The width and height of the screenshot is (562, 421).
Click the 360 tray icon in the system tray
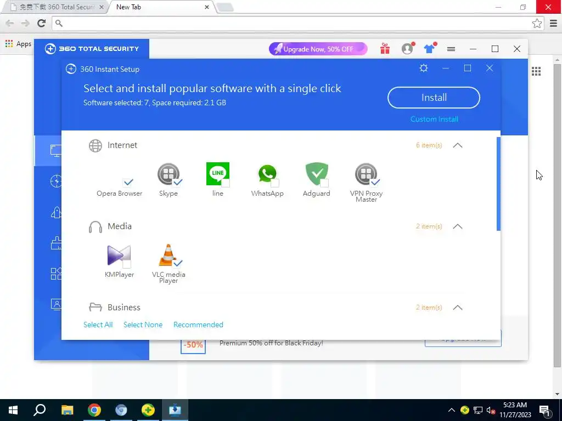pos(465,410)
